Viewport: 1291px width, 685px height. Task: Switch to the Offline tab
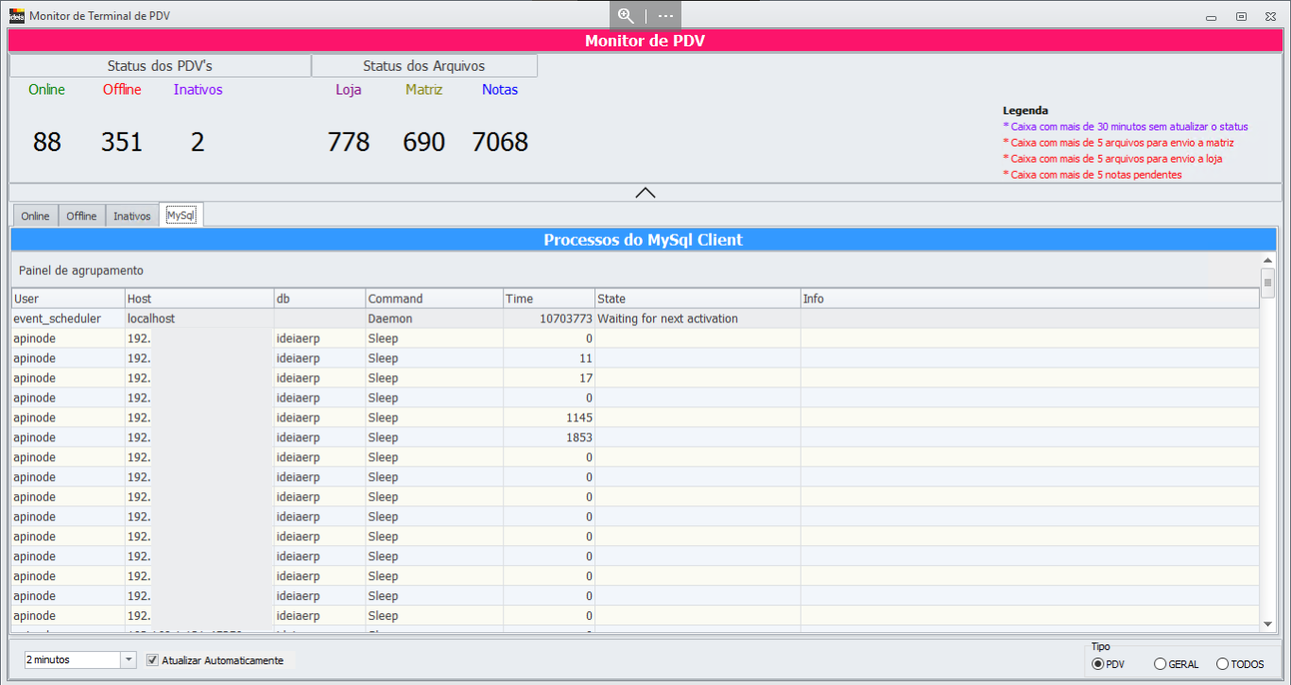click(x=81, y=216)
